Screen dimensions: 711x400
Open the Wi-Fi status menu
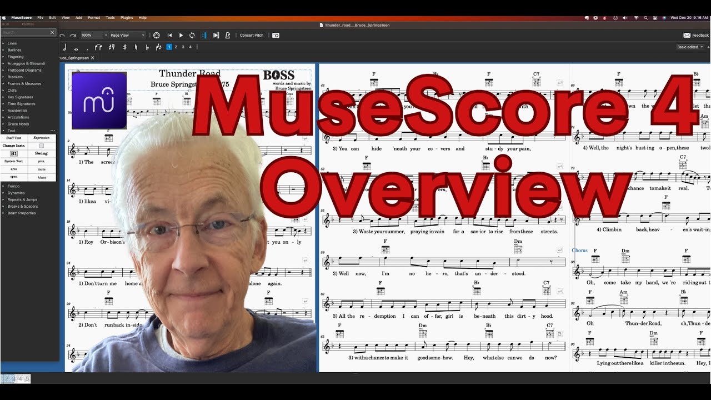(636, 18)
